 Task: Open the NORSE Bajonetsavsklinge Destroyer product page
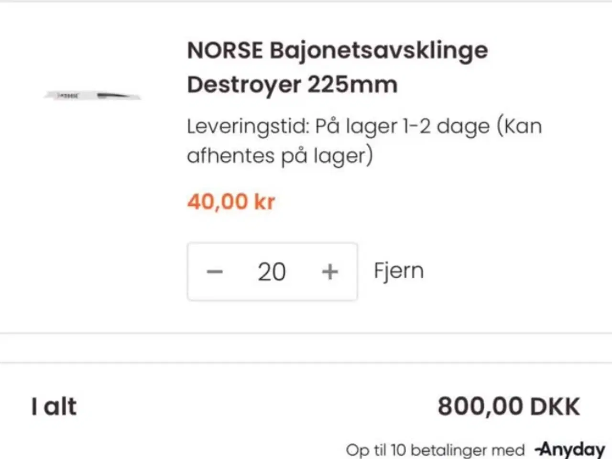point(336,67)
